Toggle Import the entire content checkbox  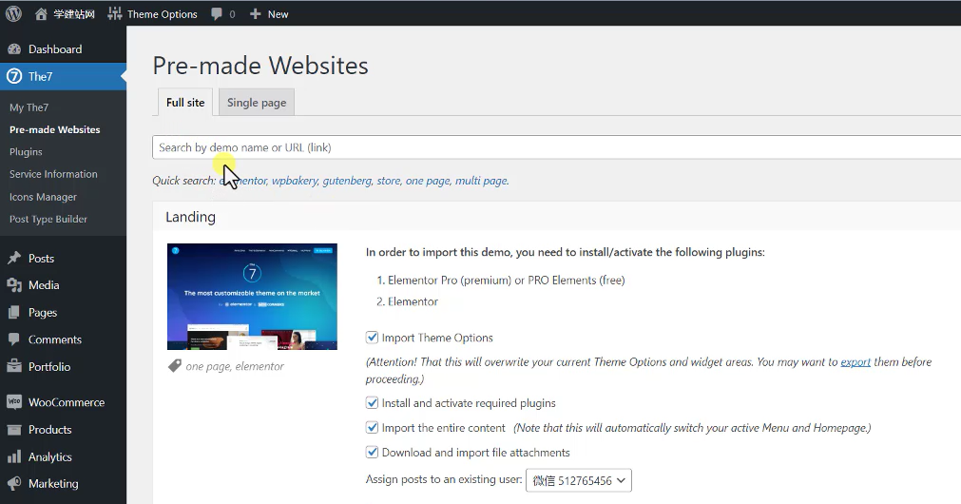(x=372, y=427)
